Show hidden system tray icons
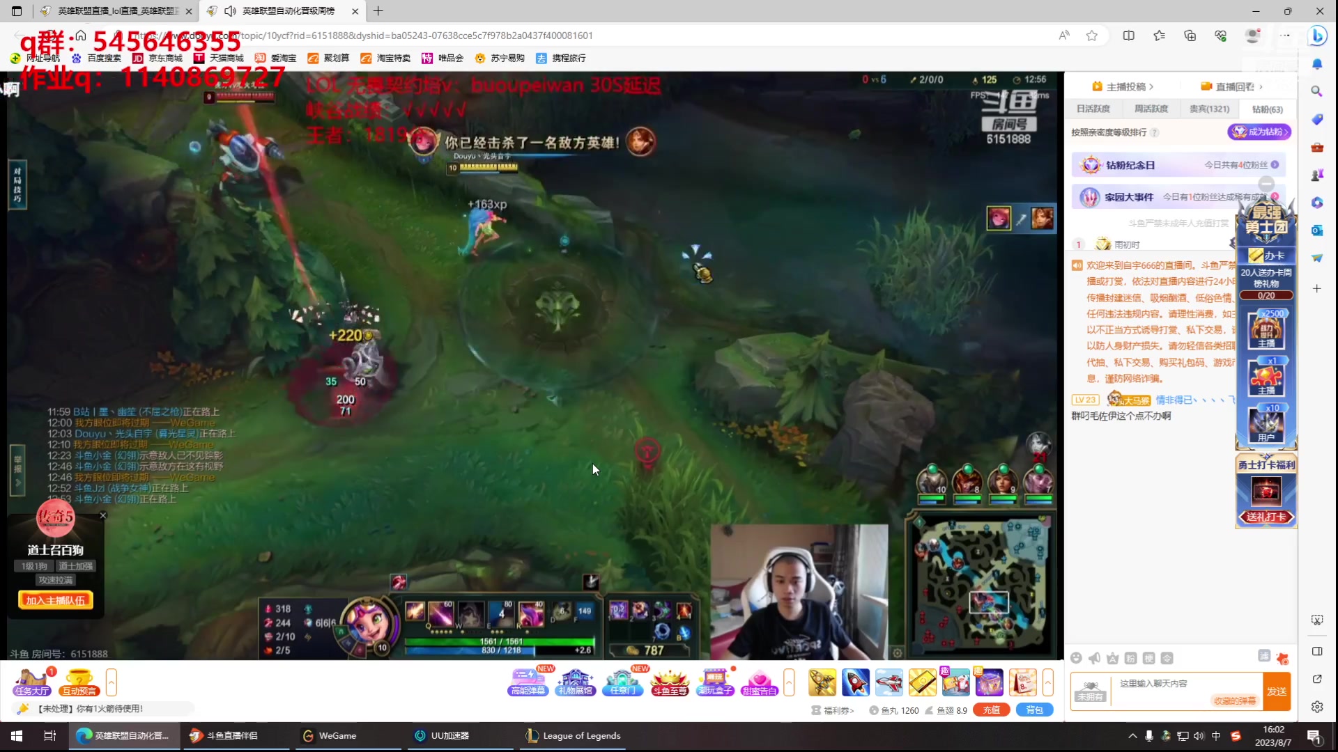The width and height of the screenshot is (1338, 752). coord(1132,736)
